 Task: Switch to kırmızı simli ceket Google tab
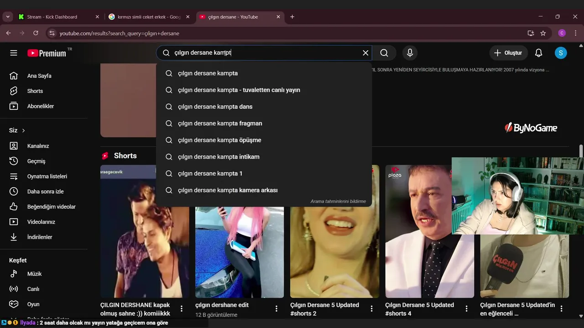coord(149,17)
